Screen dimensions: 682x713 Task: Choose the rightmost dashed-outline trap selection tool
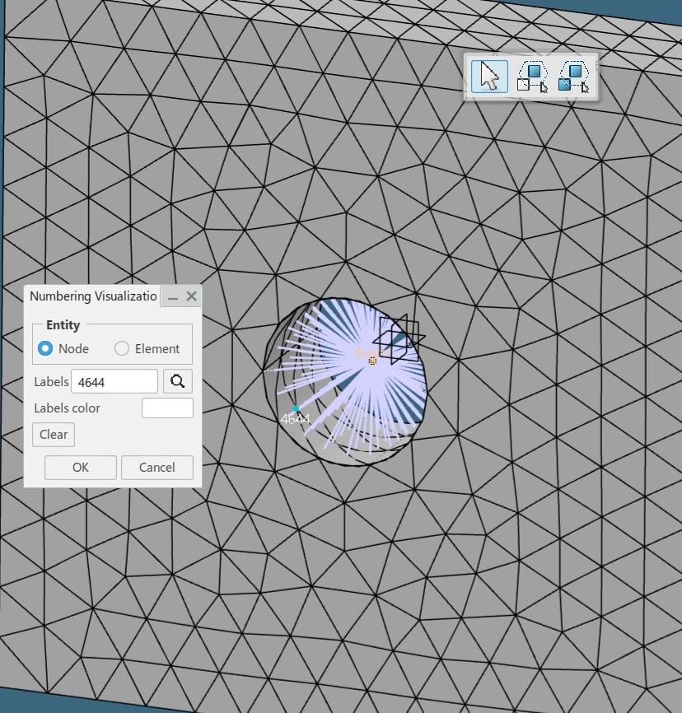(573, 77)
